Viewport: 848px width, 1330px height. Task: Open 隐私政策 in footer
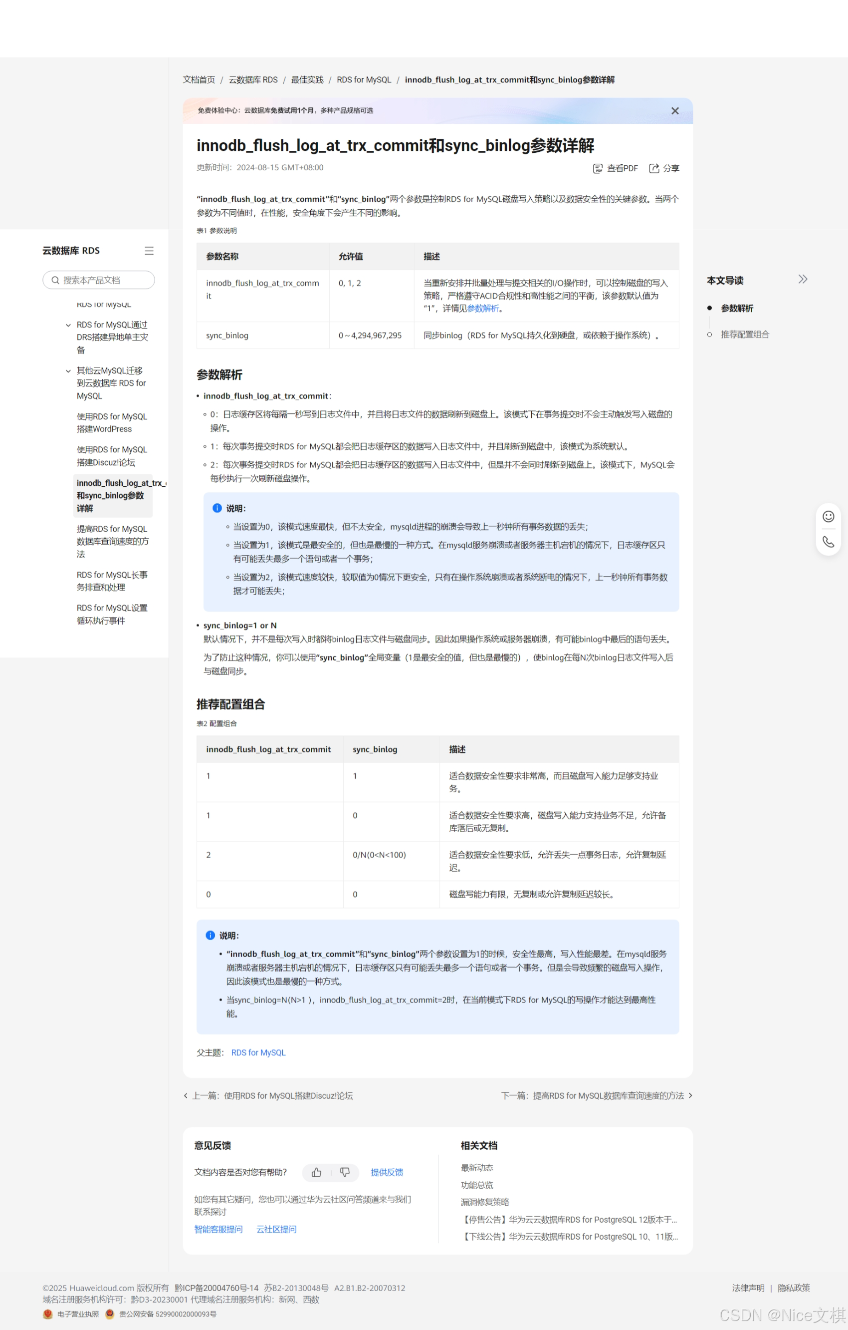click(794, 1289)
